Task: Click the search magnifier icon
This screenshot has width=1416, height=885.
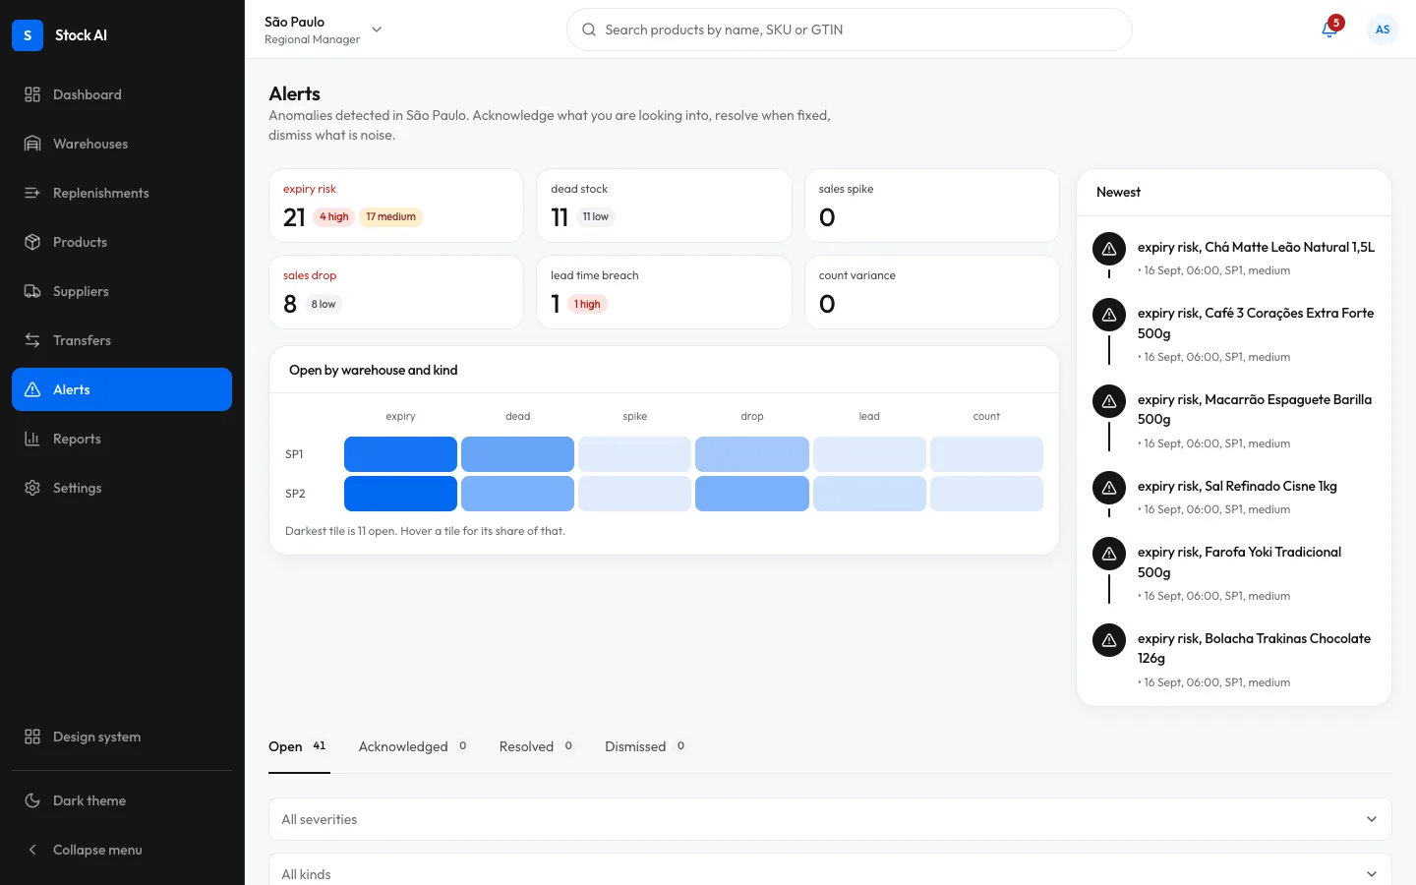Action: (589, 29)
